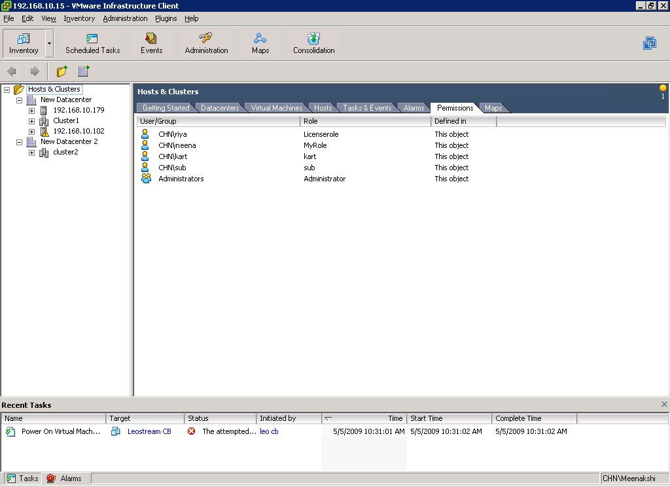Viewport: 670px width, 487px height.
Task: Click the warning host icon for 192.168.10.102
Action: pos(44,132)
